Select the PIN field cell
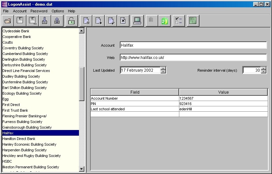272x174 pixels. [x=135, y=104]
